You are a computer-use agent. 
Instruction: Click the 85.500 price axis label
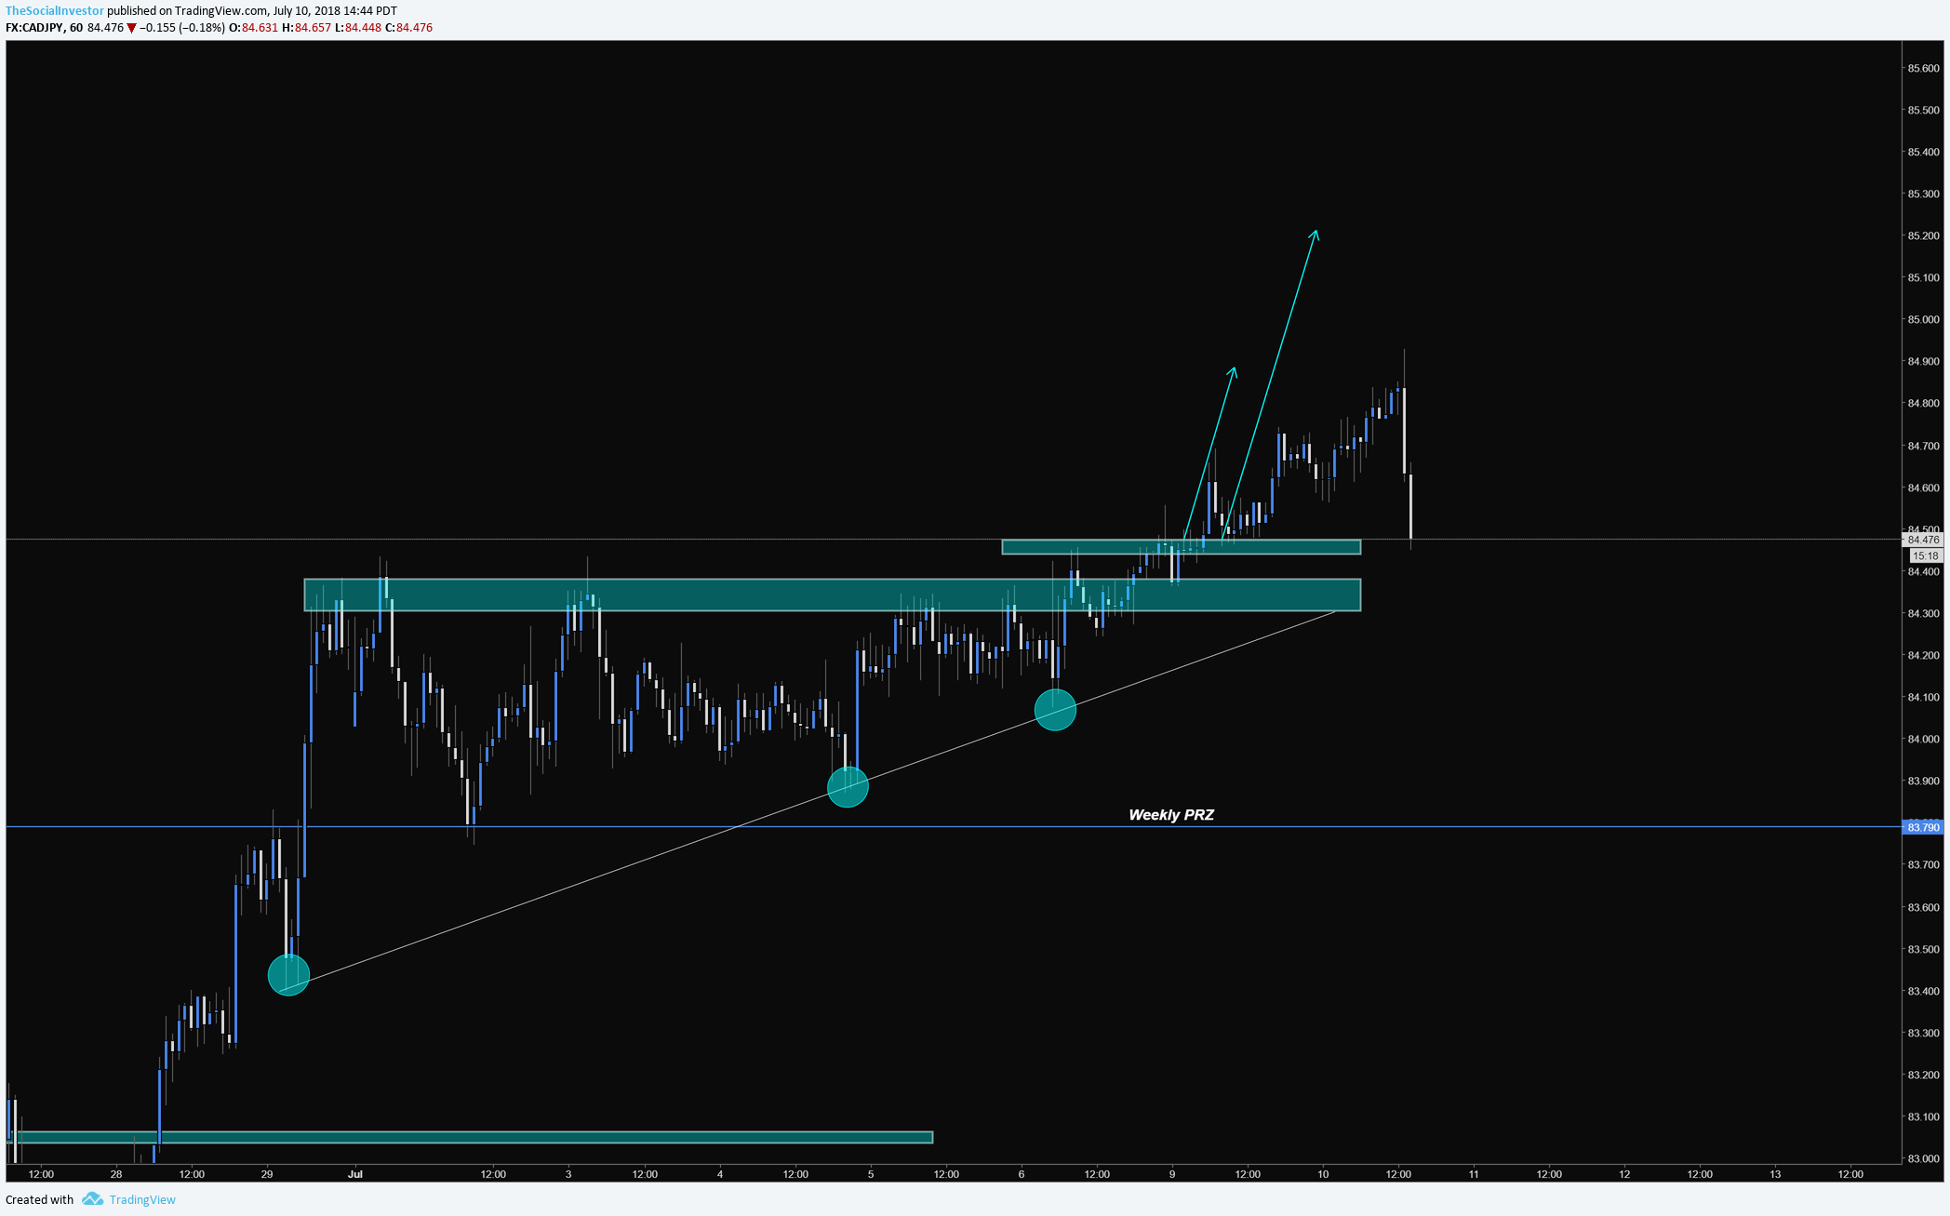coord(1923,111)
